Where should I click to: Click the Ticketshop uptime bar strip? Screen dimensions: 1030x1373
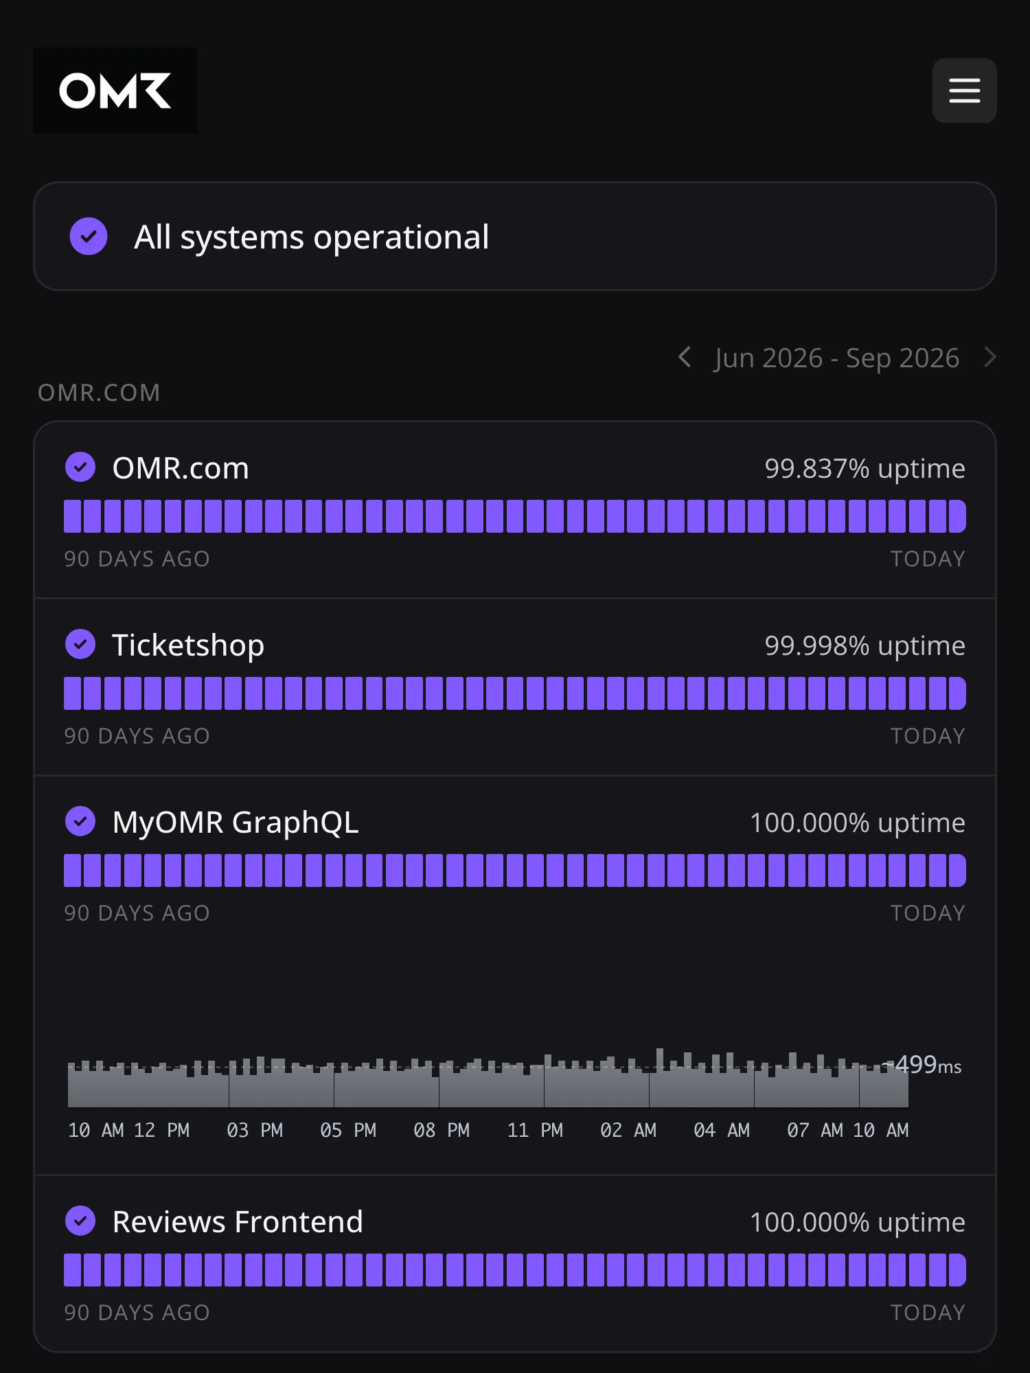coord(515,693)
